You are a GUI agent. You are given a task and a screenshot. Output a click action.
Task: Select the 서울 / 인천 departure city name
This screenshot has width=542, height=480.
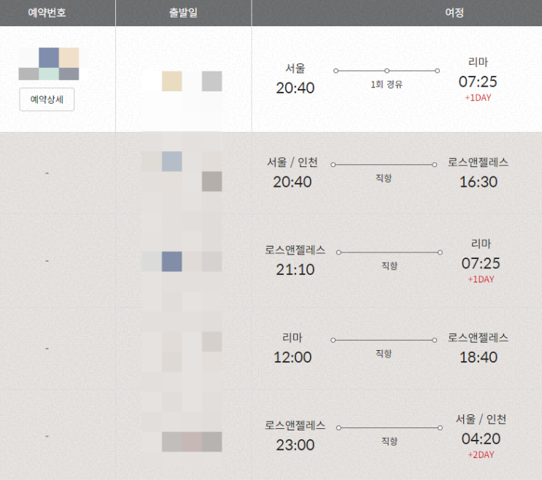coord(293,163)
